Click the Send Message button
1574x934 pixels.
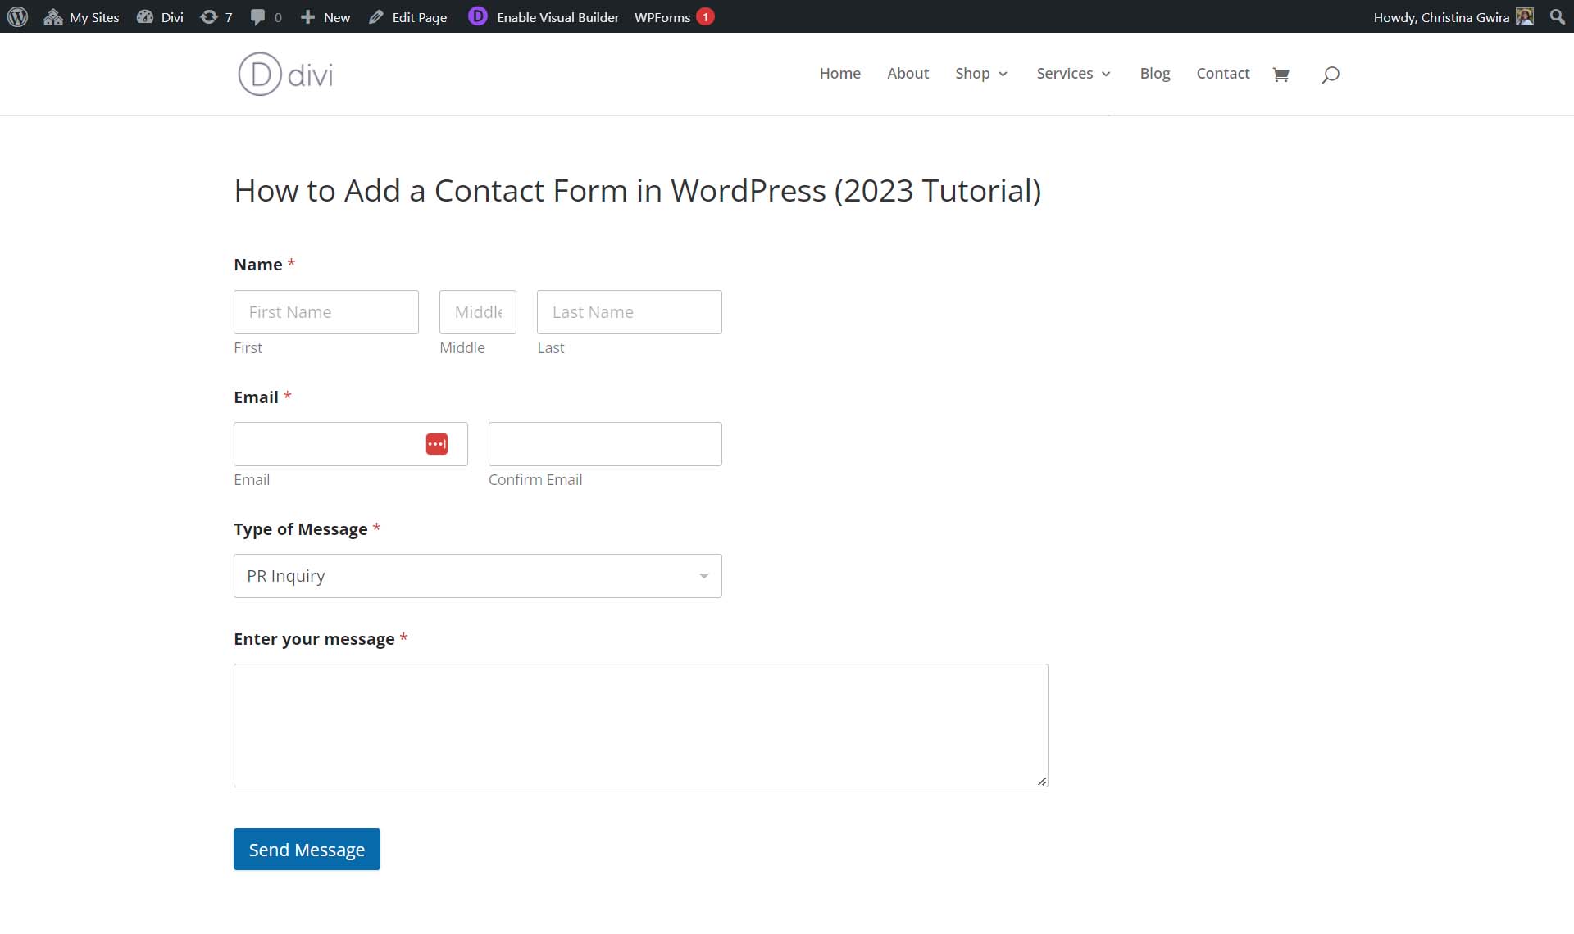tap(307, 850)
